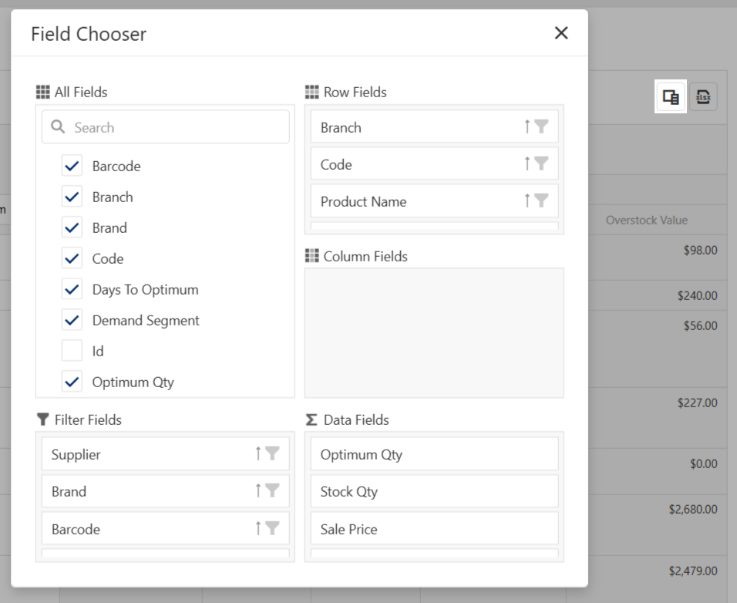Click the filter icon on Brand filter field

pos(272,491)
